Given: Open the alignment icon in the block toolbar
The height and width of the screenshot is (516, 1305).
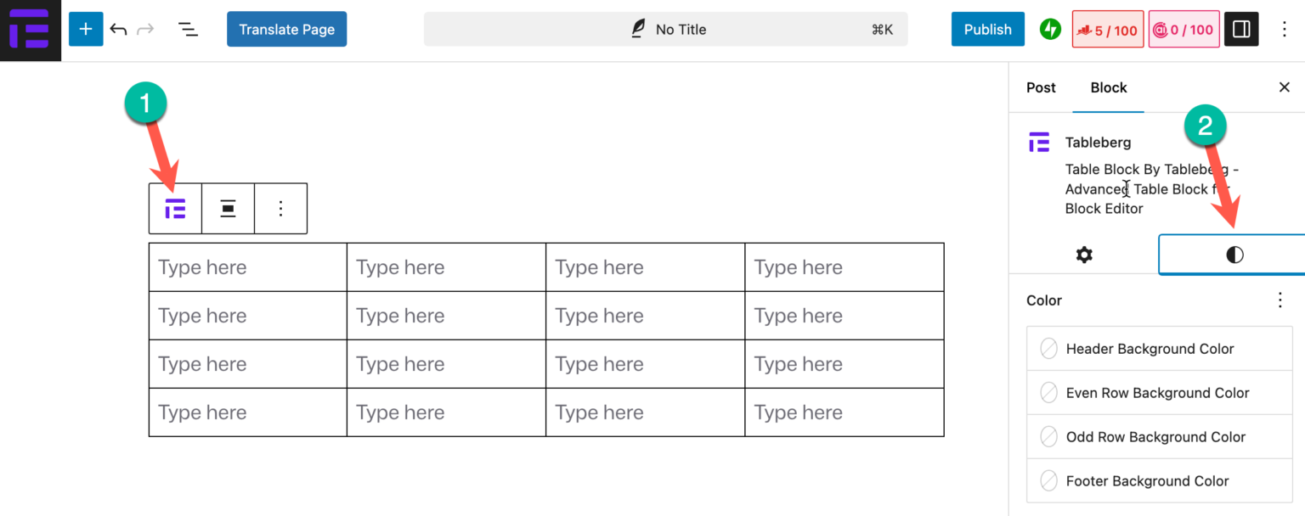Looking at the screenshot, I should coord(228,208).
